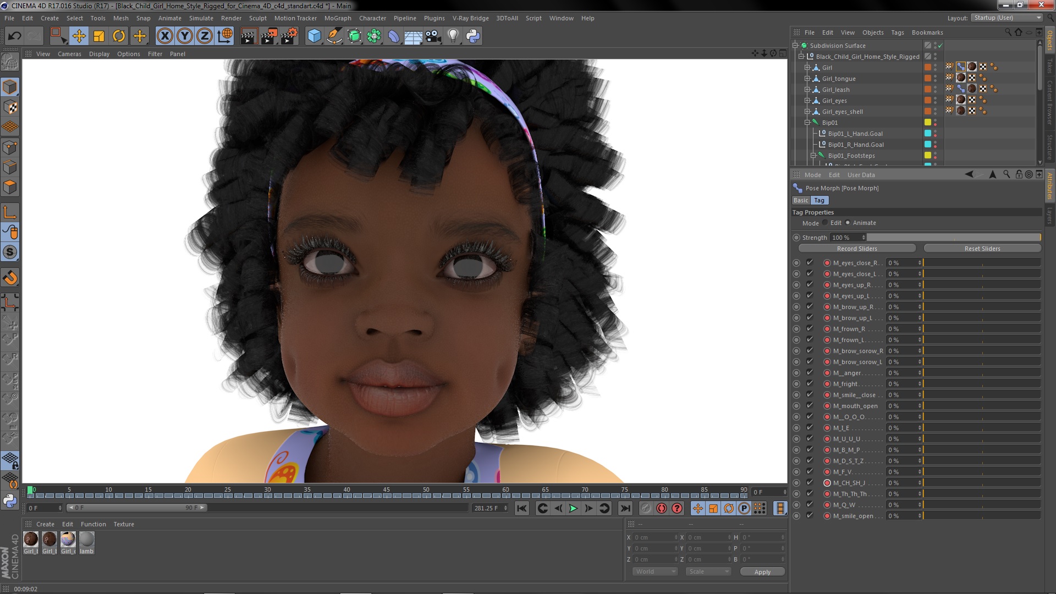1056x594 pixels.
Task: Open the Scale coordinate dropdown
Action: click(x=708, y=571)
